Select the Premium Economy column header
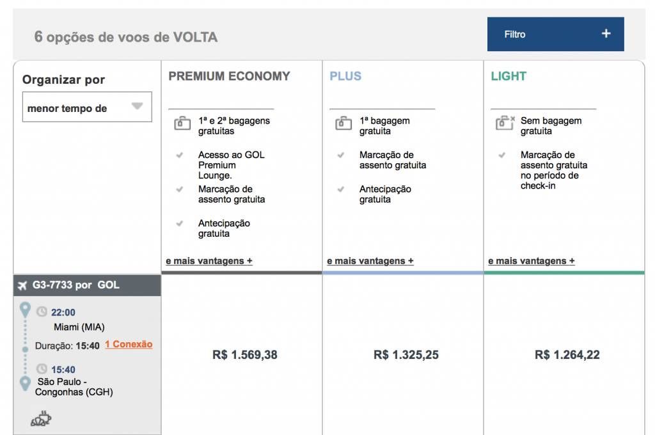655x435 pixels. click(229, 76)
